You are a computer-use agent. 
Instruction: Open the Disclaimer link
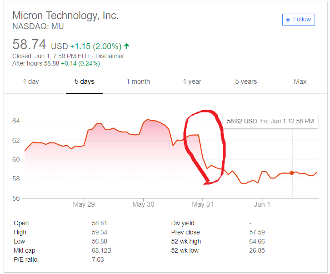coord(110,56)
